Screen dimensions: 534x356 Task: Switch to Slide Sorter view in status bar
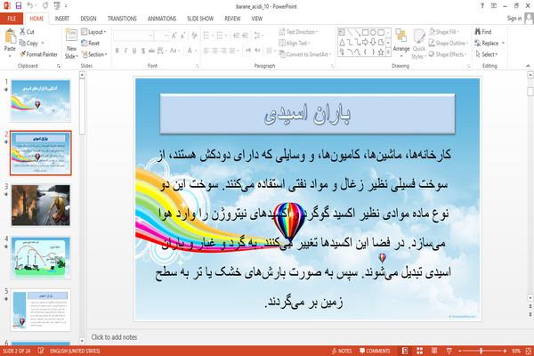419,351
